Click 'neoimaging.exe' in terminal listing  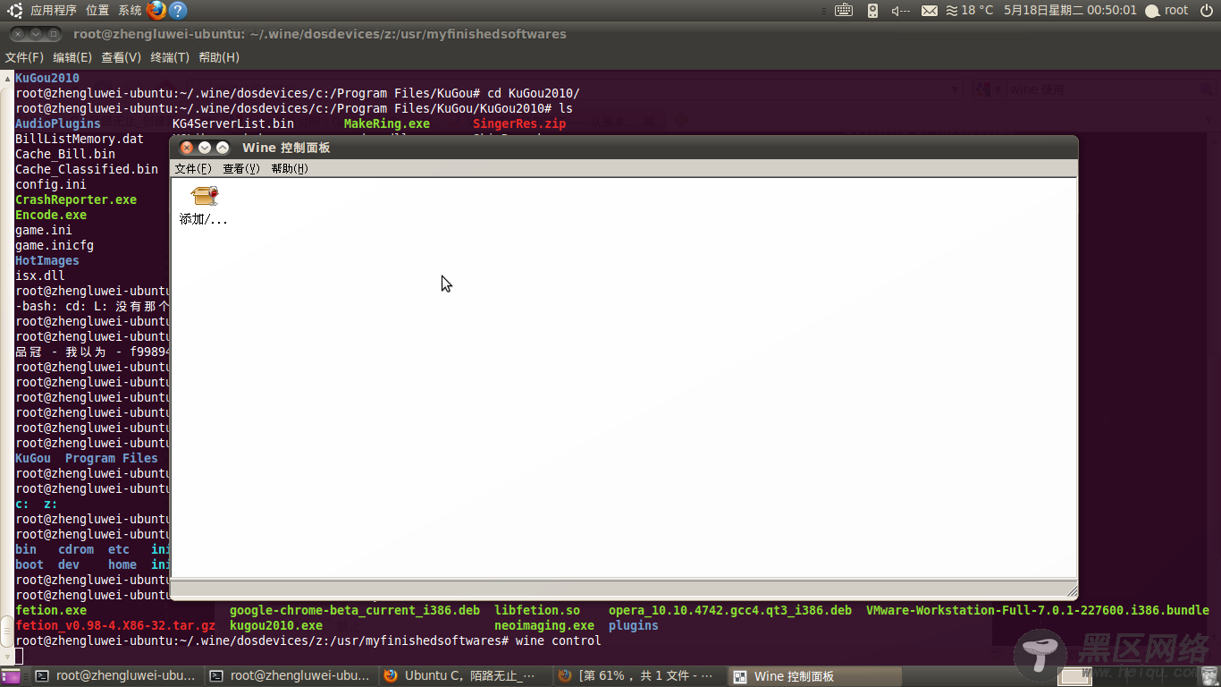click(544, 625)
